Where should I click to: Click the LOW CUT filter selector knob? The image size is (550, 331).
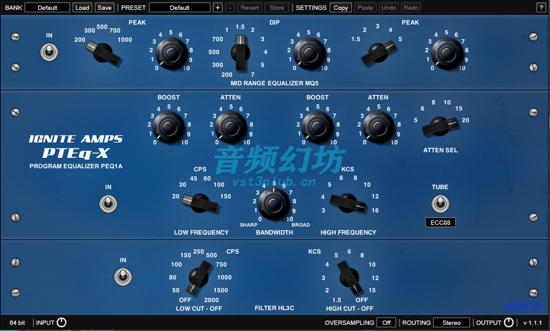click(199, 277)
